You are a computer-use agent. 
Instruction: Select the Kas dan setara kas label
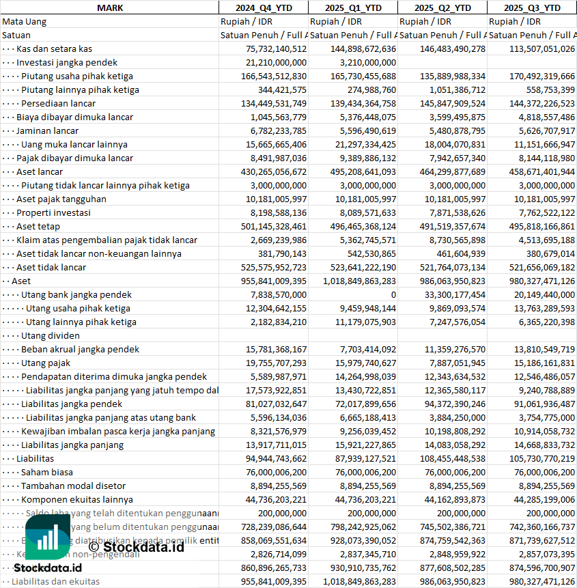tap(54, 48)
